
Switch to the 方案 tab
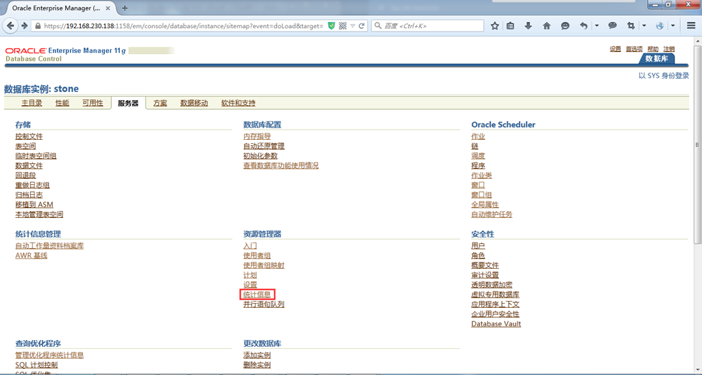[x=160, y=103]
